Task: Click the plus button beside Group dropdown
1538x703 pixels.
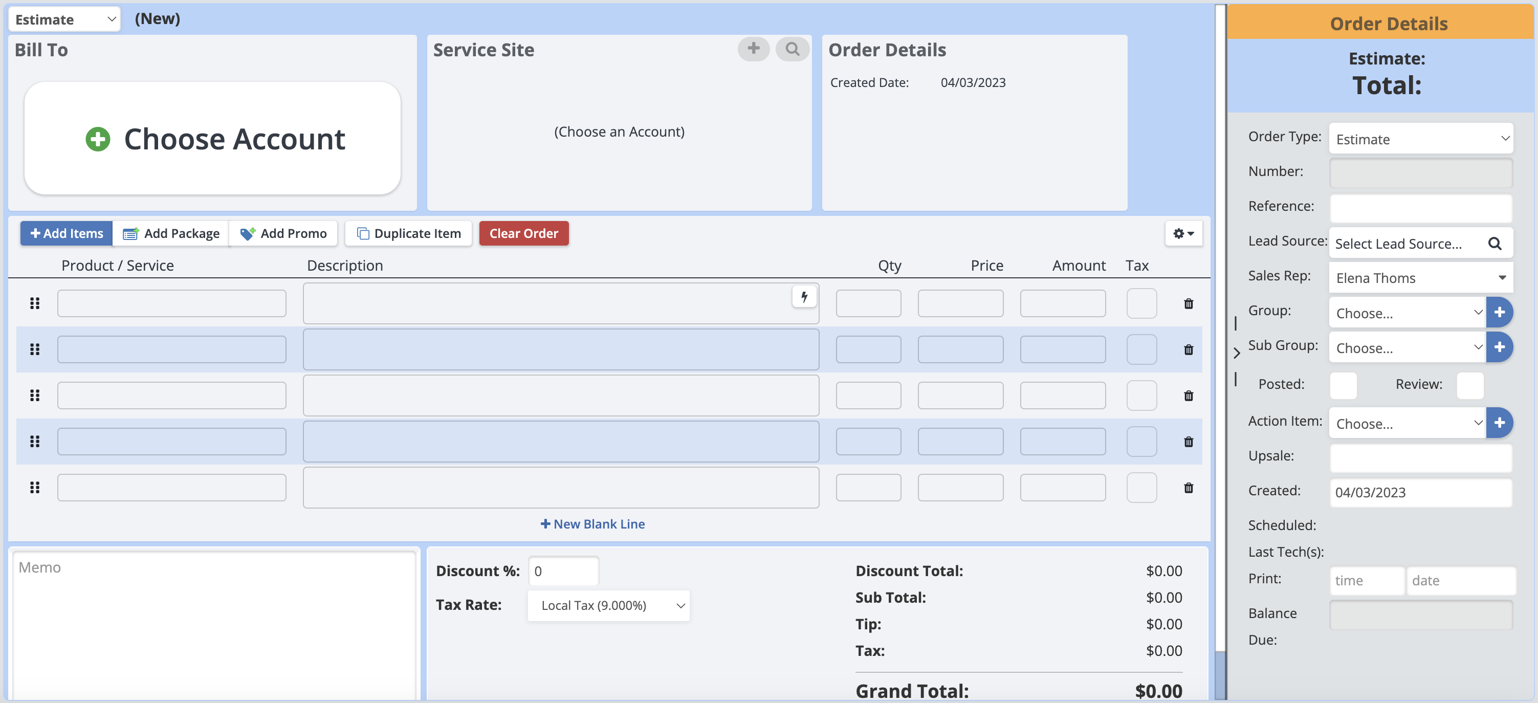Action: click(x=1499, y=313)
